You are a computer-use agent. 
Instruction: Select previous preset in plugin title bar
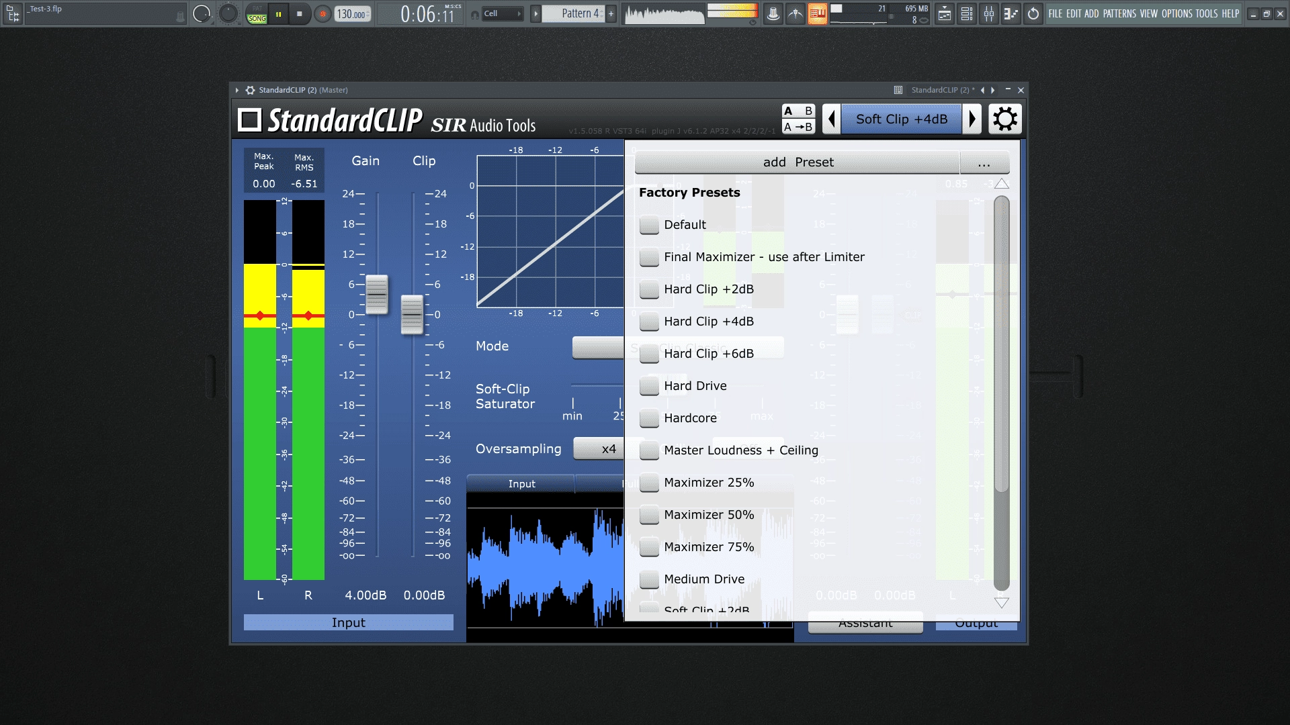(982, 90)
